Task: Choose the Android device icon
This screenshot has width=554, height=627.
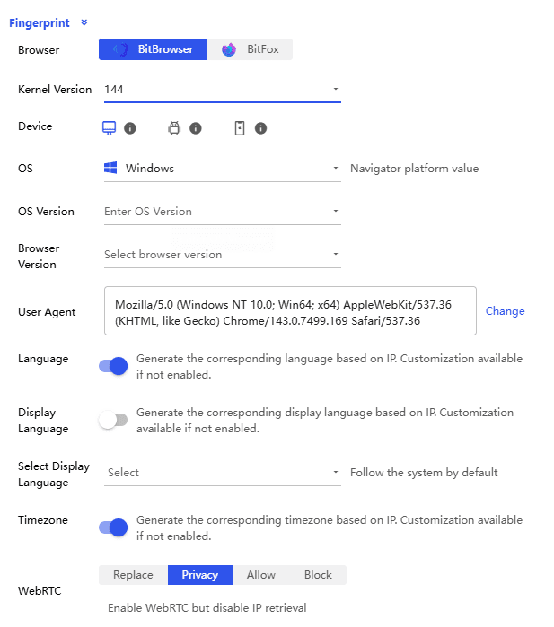Action: tap(174, 128)
